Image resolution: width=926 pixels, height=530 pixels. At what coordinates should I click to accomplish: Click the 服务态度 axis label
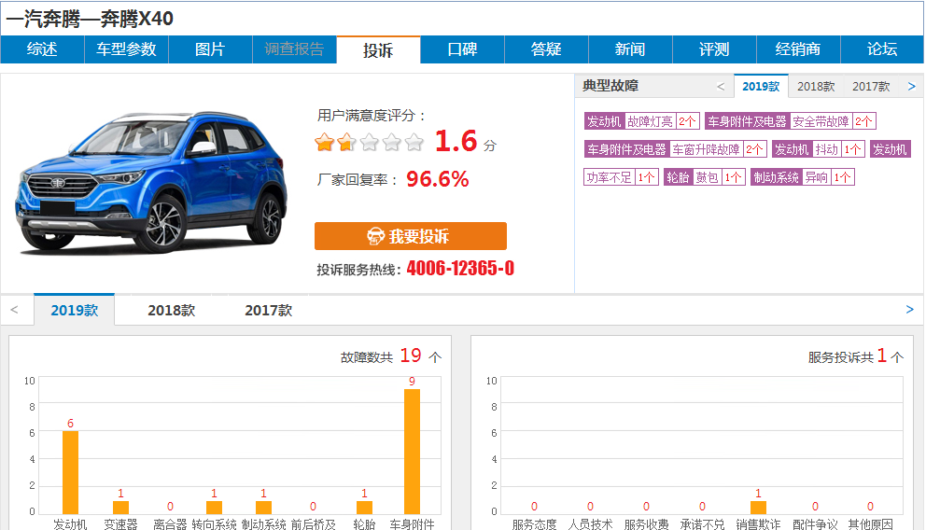(534, 524)
